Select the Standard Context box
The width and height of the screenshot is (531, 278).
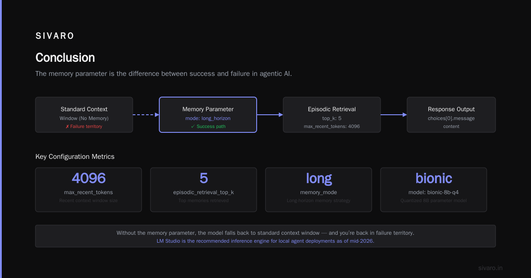tap(84, 115)
